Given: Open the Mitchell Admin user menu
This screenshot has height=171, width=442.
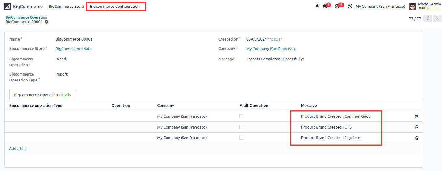Looking at the screenshot, I should 425,6.
